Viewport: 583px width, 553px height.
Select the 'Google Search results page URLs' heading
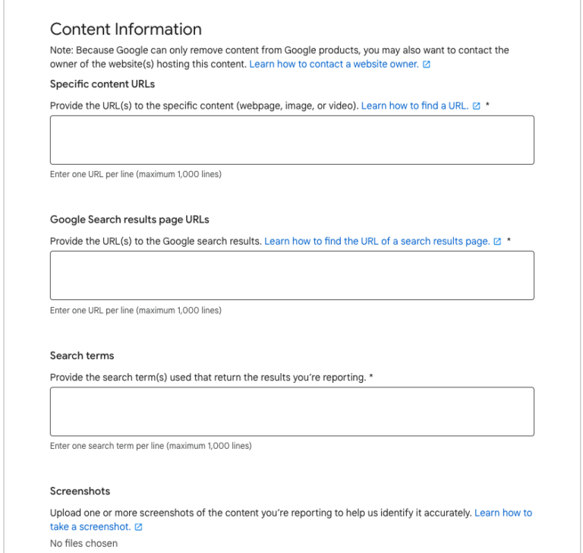pyautogui.click(x=129, y=220)
